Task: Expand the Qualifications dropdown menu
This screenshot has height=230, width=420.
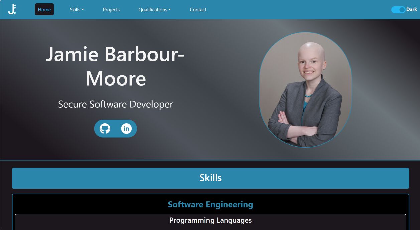Action: click(x=154, y=10)
